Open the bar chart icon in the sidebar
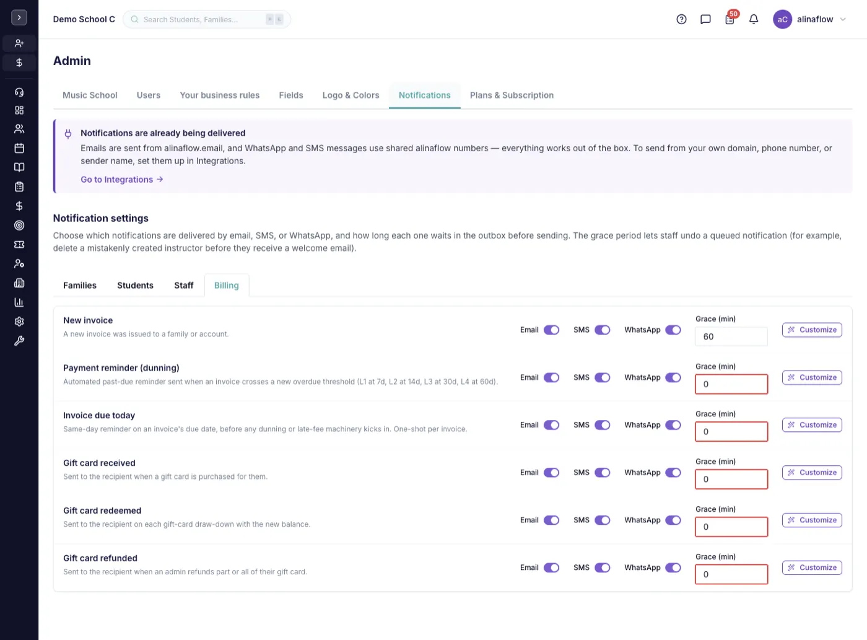Image resolution: width=867 pixels, height=640 pixels. pos(19,302)
